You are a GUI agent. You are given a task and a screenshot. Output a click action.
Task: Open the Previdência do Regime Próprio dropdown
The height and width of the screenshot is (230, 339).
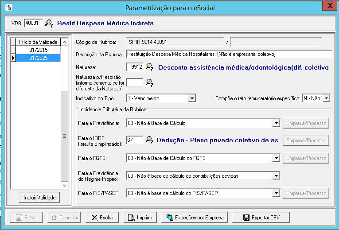point(276,176)
